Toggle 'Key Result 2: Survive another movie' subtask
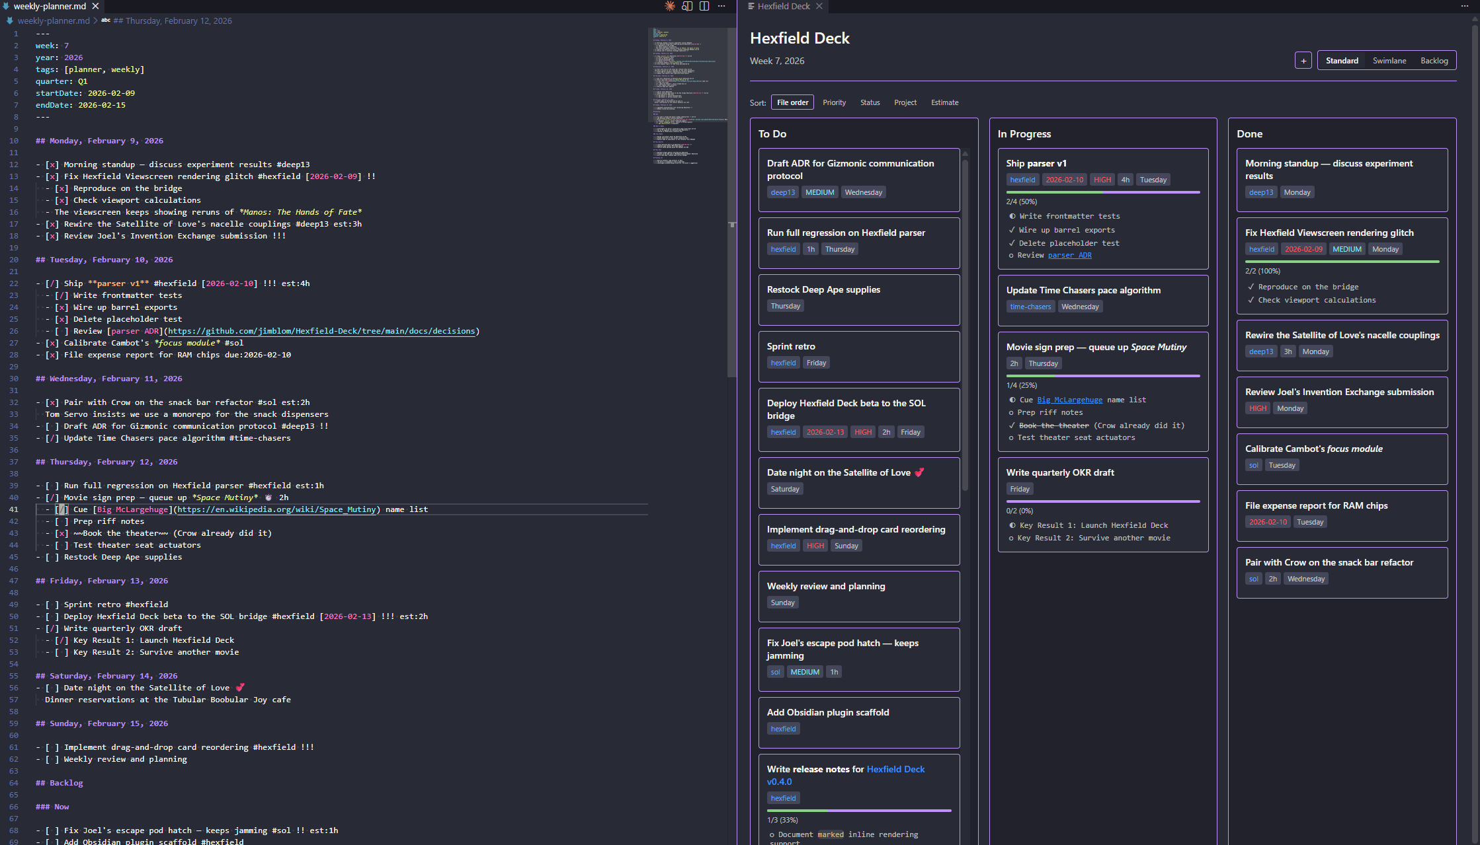The height and width of the screenshot is (845, 1480). 1011,538
